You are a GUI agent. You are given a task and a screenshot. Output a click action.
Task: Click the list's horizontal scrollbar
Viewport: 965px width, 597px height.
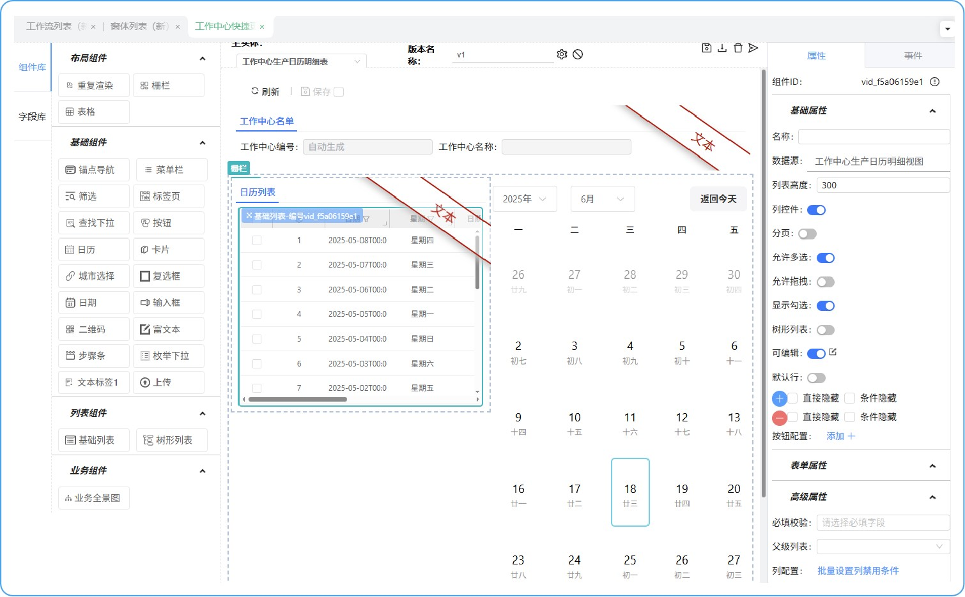coord(297,400)
